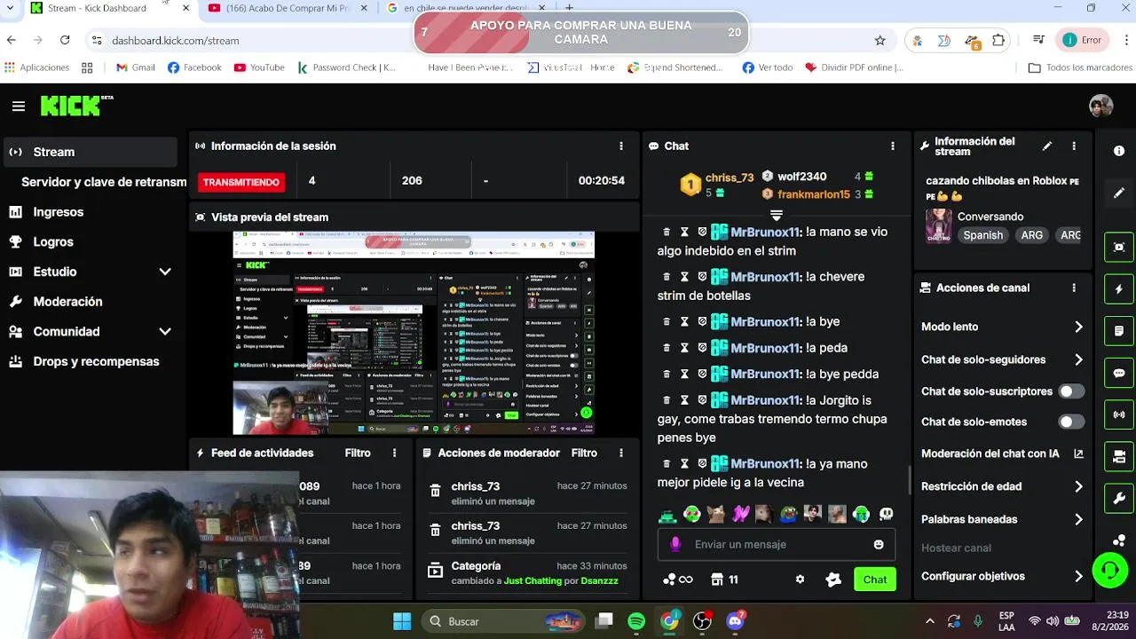Open Restricción de edad chevron
Screen dimensions: 1136x639
tap(1078, 486)
